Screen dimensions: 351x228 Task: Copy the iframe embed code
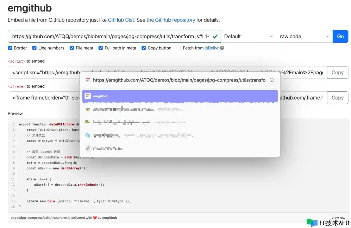pyautogui.click(x=338, y=98)
